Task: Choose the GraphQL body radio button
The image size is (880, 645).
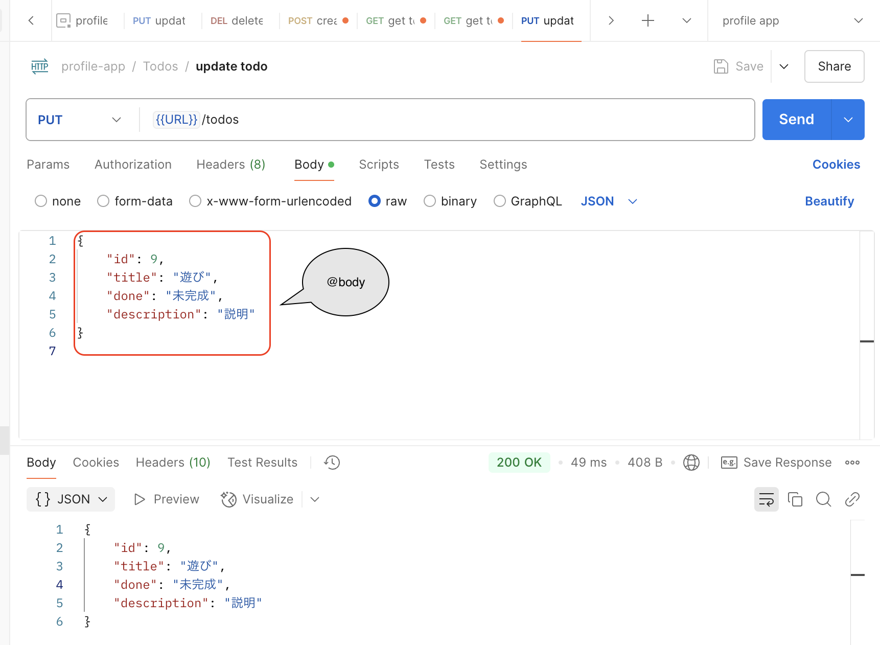Action: coord(500,201)
